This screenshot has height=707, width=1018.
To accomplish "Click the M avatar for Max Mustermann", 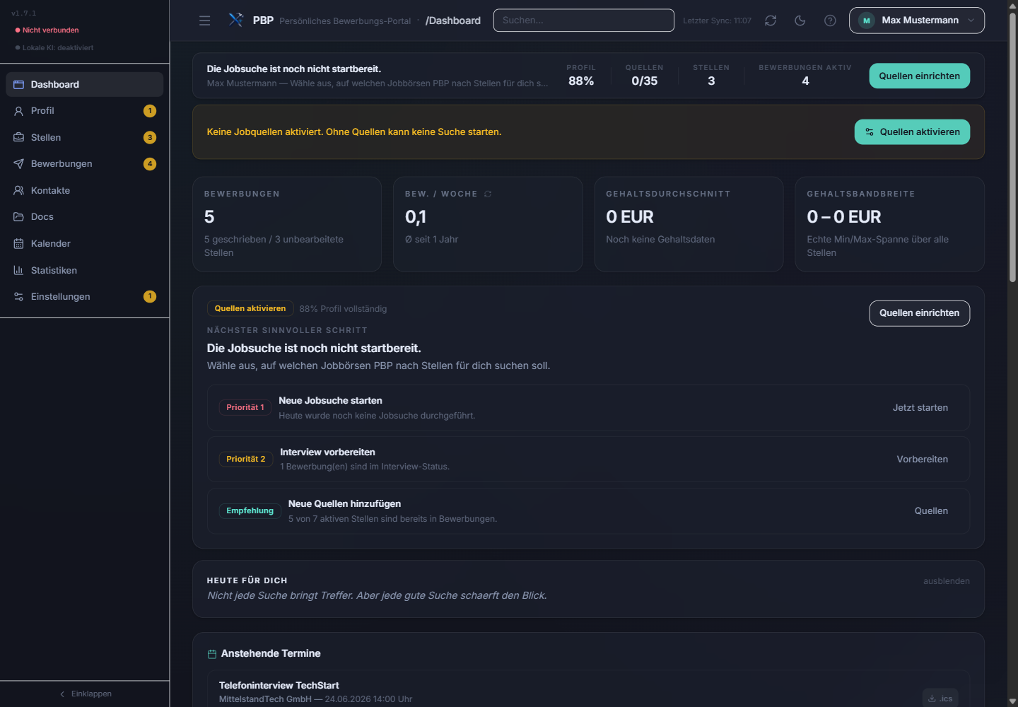I will [x=866, y=21].
